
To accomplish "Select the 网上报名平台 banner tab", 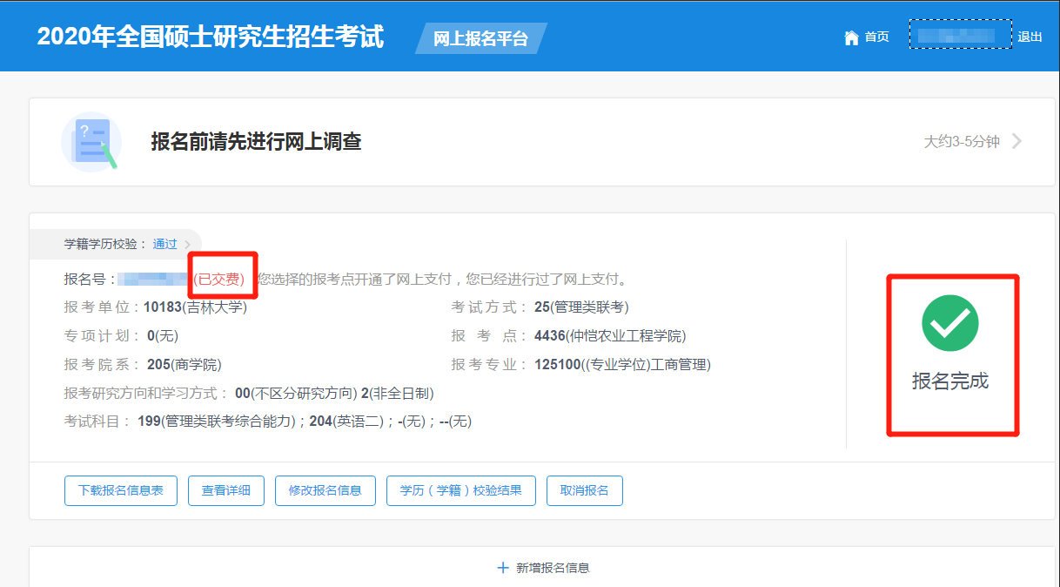I will click(x=480, y=38).
